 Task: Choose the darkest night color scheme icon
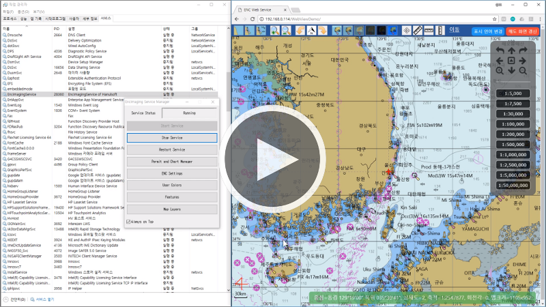point(382,31)
